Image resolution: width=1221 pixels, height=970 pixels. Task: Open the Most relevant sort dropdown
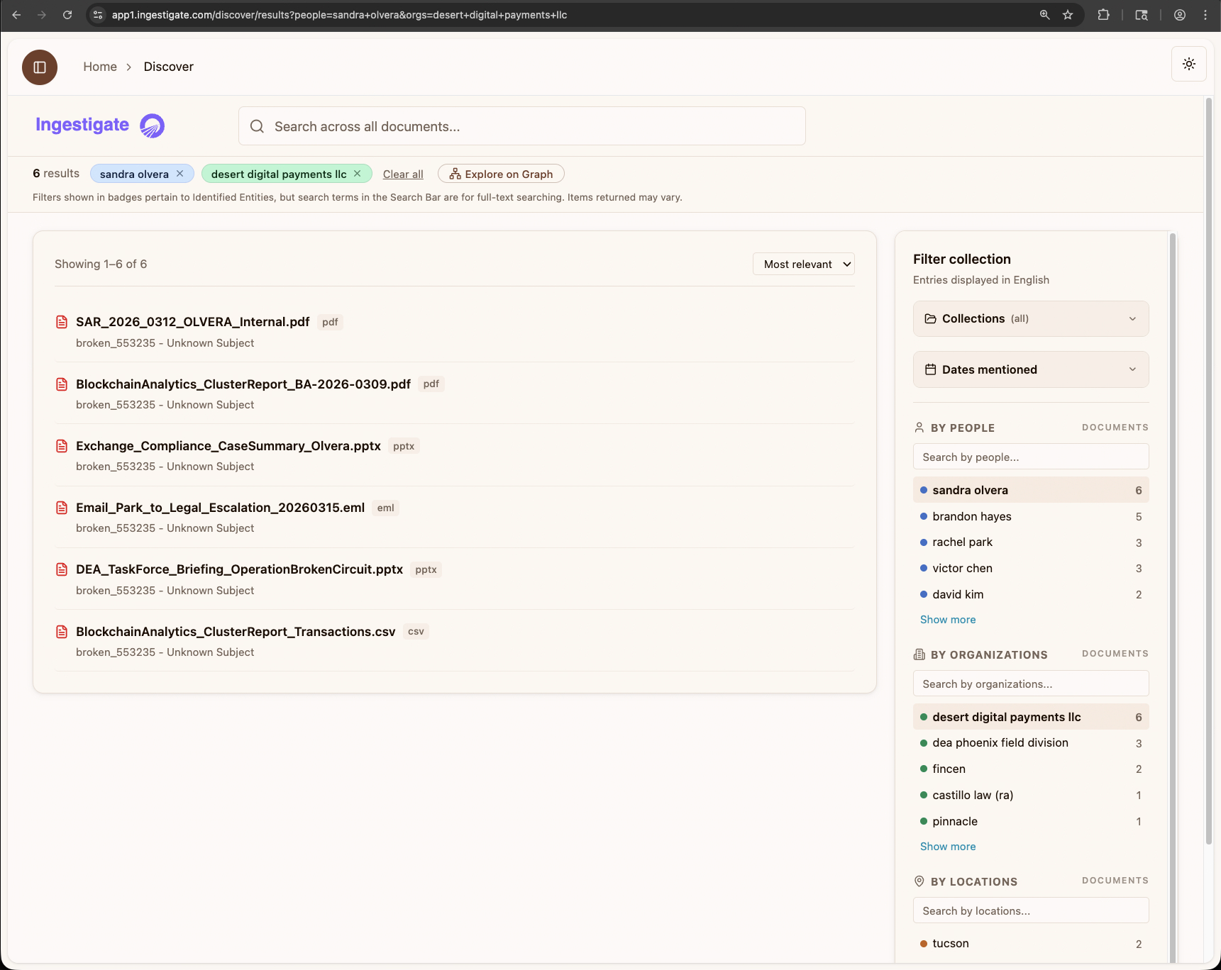(804, 264)
